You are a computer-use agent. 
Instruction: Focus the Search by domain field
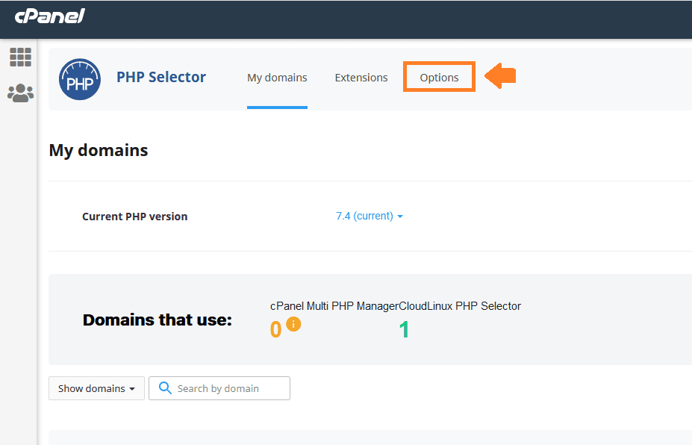point(219,388)
